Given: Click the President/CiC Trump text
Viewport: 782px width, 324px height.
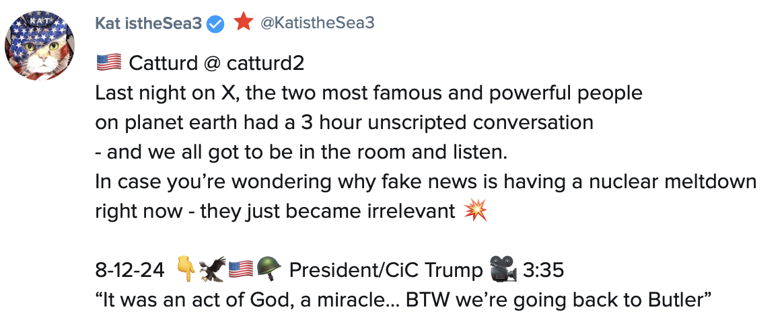Looking at the screenshot, I should tap(385, 270).
